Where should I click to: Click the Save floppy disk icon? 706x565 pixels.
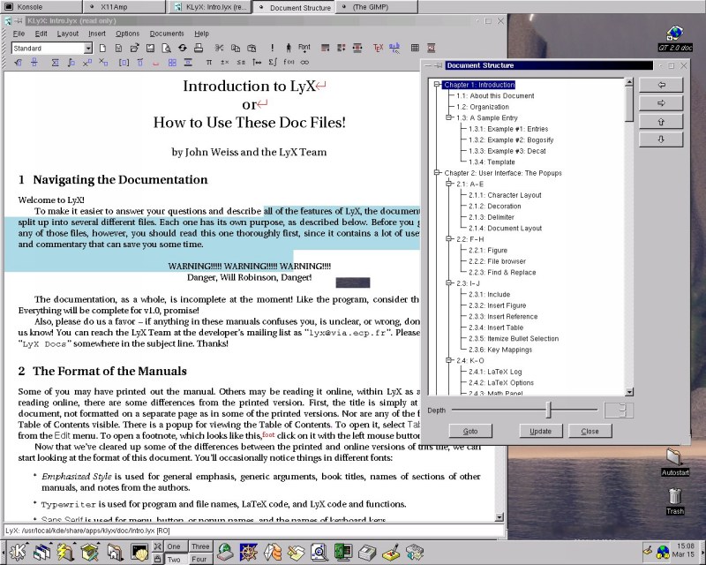(x=150, y=48)
